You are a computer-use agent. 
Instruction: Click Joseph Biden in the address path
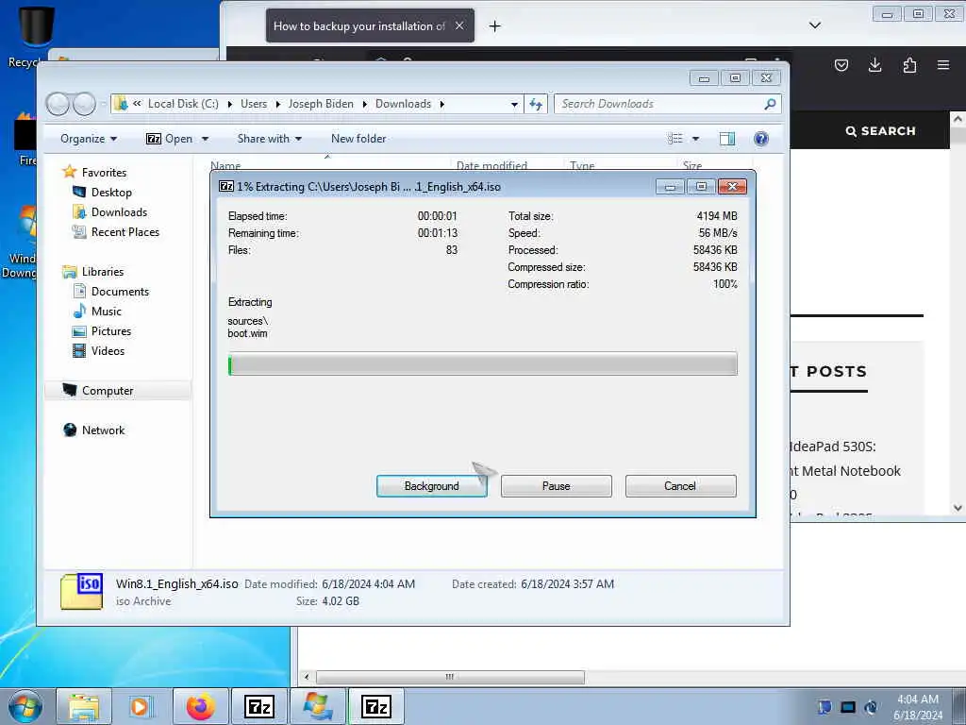coord(321,104)
